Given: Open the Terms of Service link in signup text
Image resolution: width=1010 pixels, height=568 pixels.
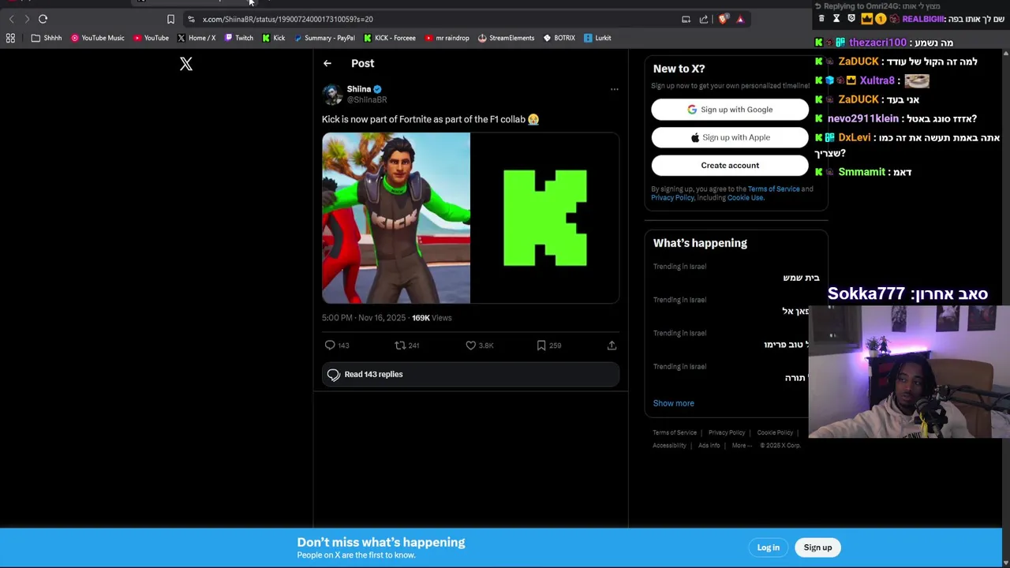Looking at the screenshot, I should 773,189.
